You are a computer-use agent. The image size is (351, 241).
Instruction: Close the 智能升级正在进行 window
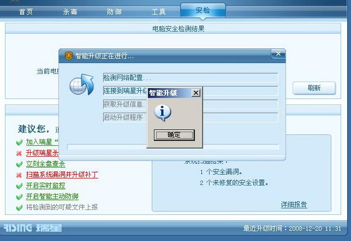point(278,54)
